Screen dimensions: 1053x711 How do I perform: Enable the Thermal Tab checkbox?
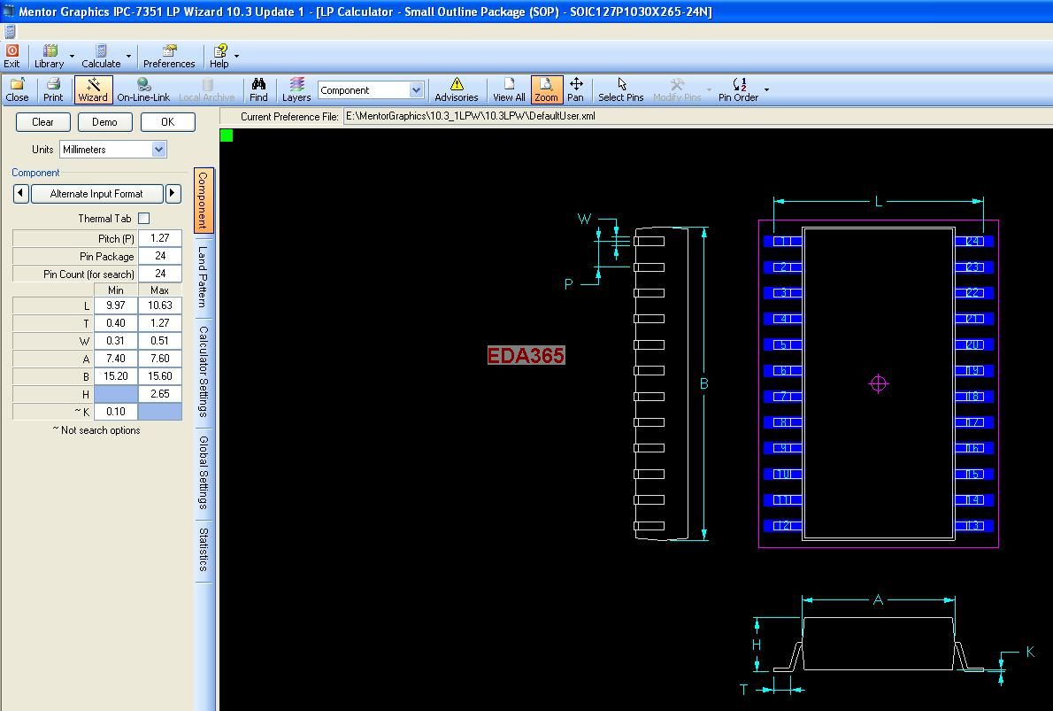[x=144, y=218]
